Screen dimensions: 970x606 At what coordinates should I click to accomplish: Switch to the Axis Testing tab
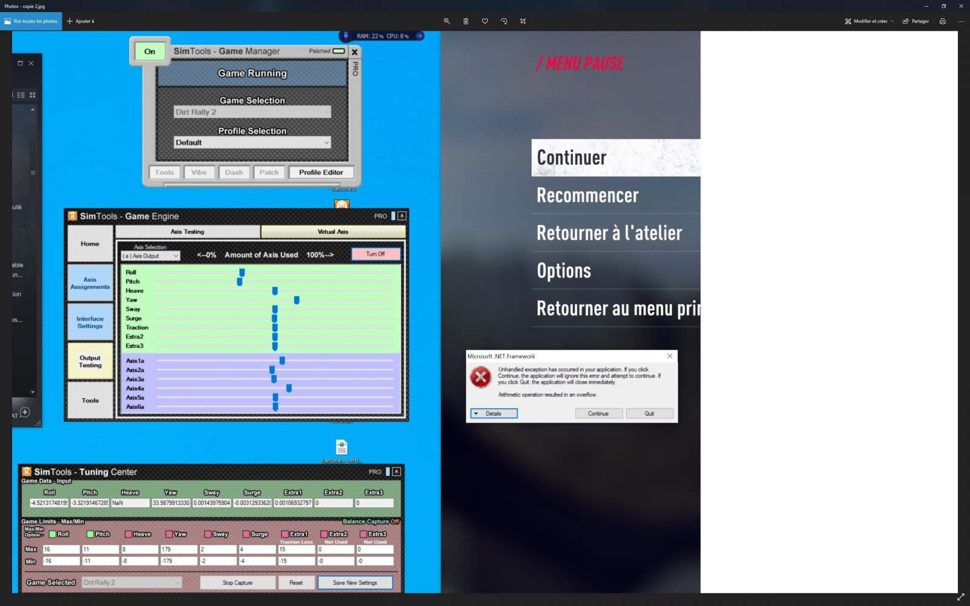[187, 231]
